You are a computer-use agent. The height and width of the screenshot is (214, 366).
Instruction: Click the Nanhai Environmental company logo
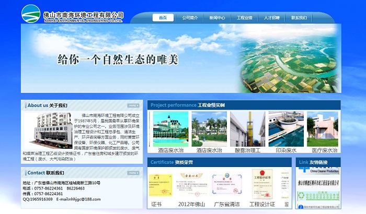[72, 14]
